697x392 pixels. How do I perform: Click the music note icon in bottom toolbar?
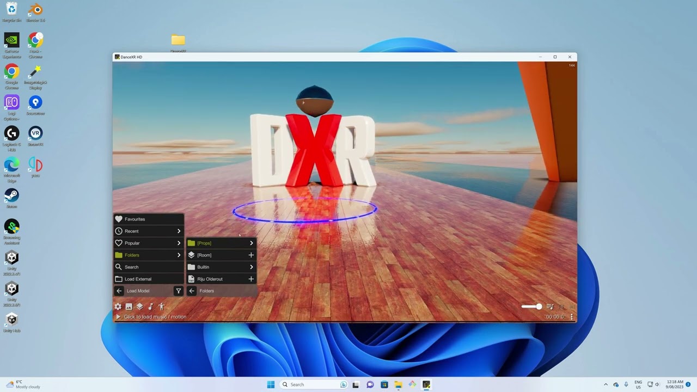pos(150,307)
